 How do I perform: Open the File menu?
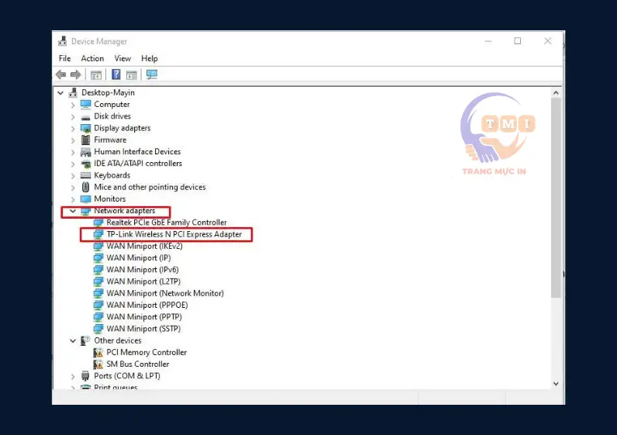64,59
